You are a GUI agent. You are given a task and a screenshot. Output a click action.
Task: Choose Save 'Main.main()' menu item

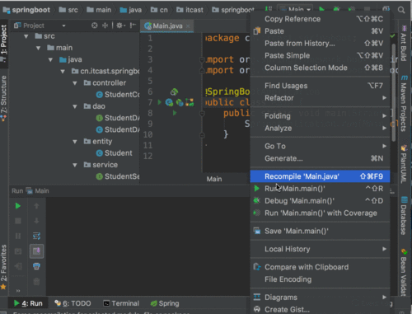[x=320, y=231]
